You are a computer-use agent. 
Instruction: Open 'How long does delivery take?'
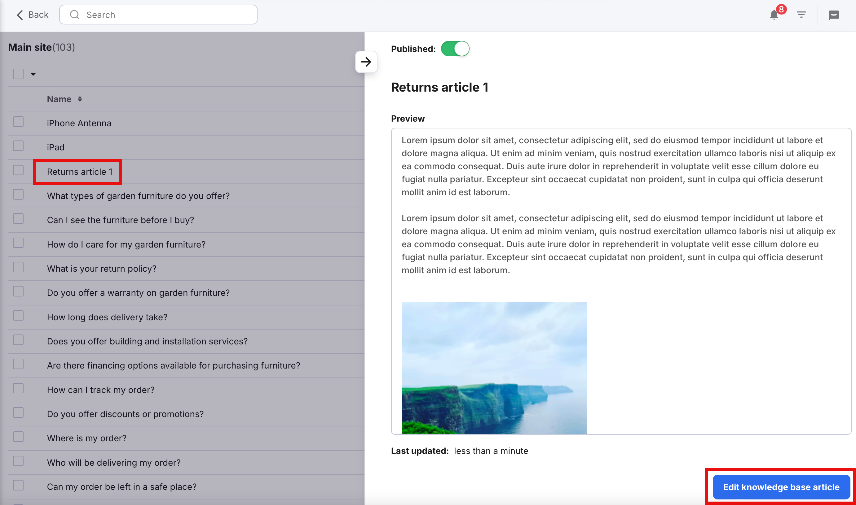click(x=107, y=317)
